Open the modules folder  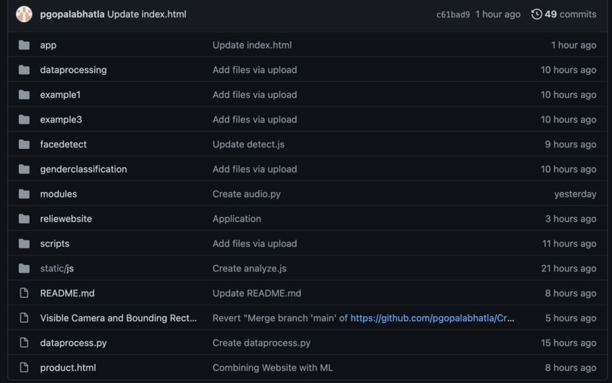[x=58, y=194]
